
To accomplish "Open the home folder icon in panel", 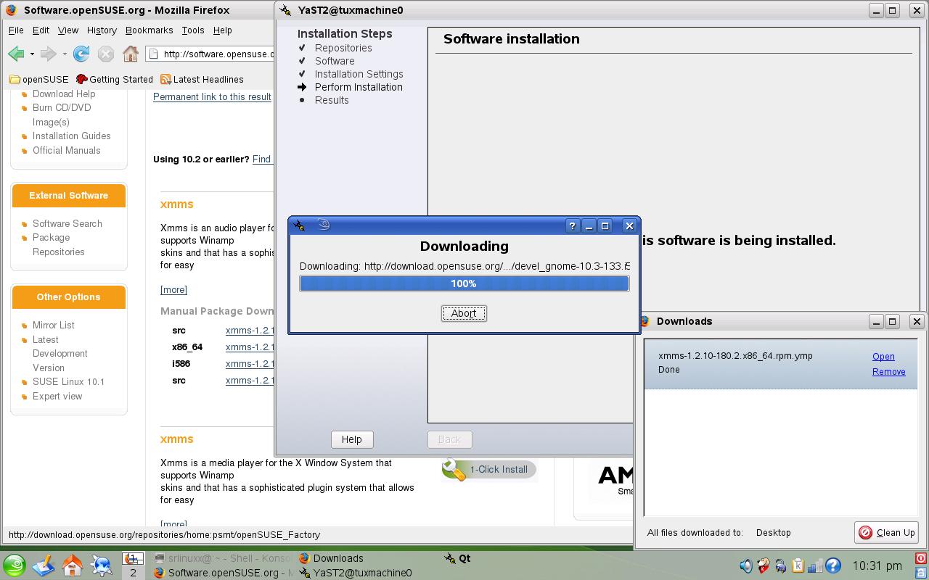I will point(73,565).
